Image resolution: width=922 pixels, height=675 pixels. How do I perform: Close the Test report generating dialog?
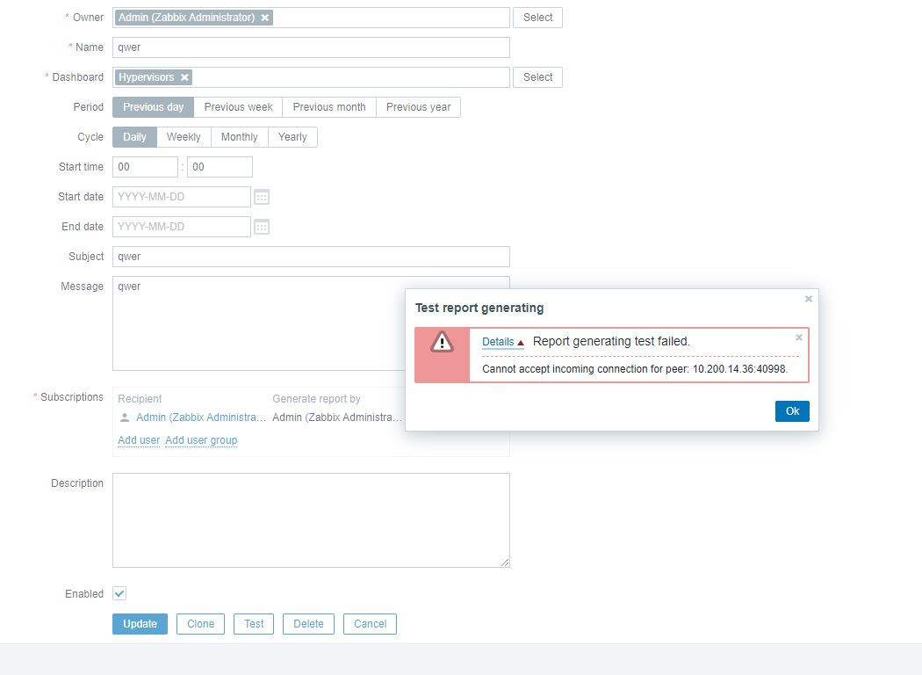click(809, 299)
